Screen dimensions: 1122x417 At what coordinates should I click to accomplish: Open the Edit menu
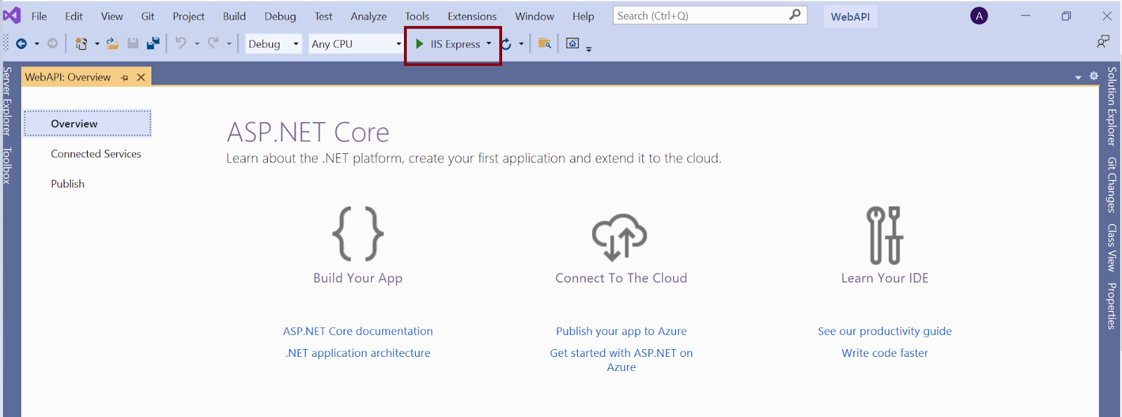74,16
